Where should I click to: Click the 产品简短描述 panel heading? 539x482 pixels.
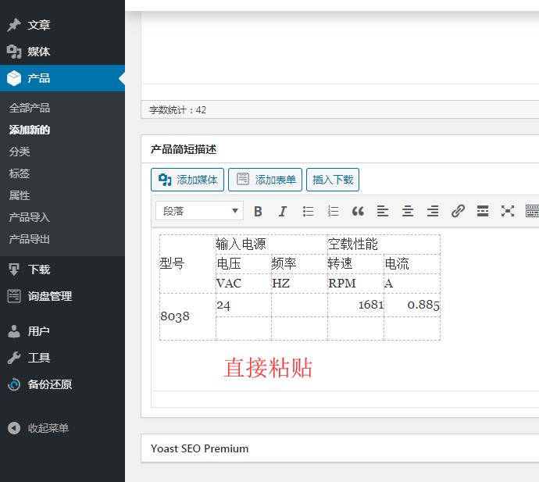184,149
